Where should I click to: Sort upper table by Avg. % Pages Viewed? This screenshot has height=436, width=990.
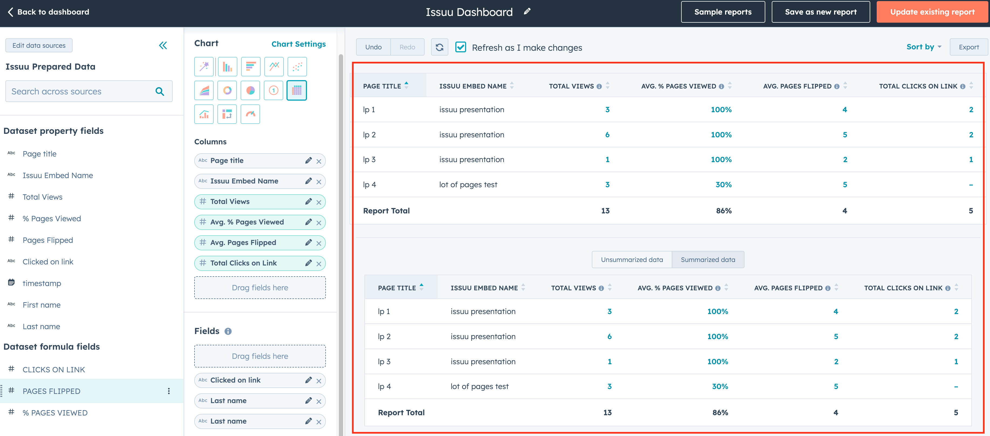(x=729, y=86)
